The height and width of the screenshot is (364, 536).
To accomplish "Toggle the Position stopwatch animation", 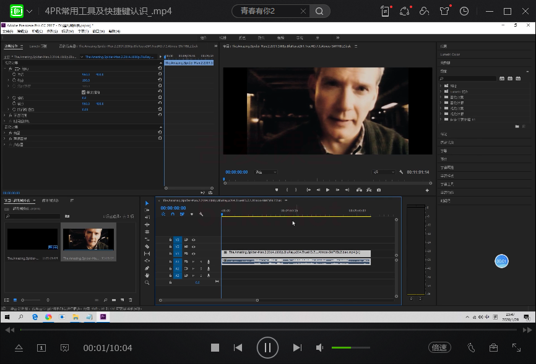I will [14, 74].
